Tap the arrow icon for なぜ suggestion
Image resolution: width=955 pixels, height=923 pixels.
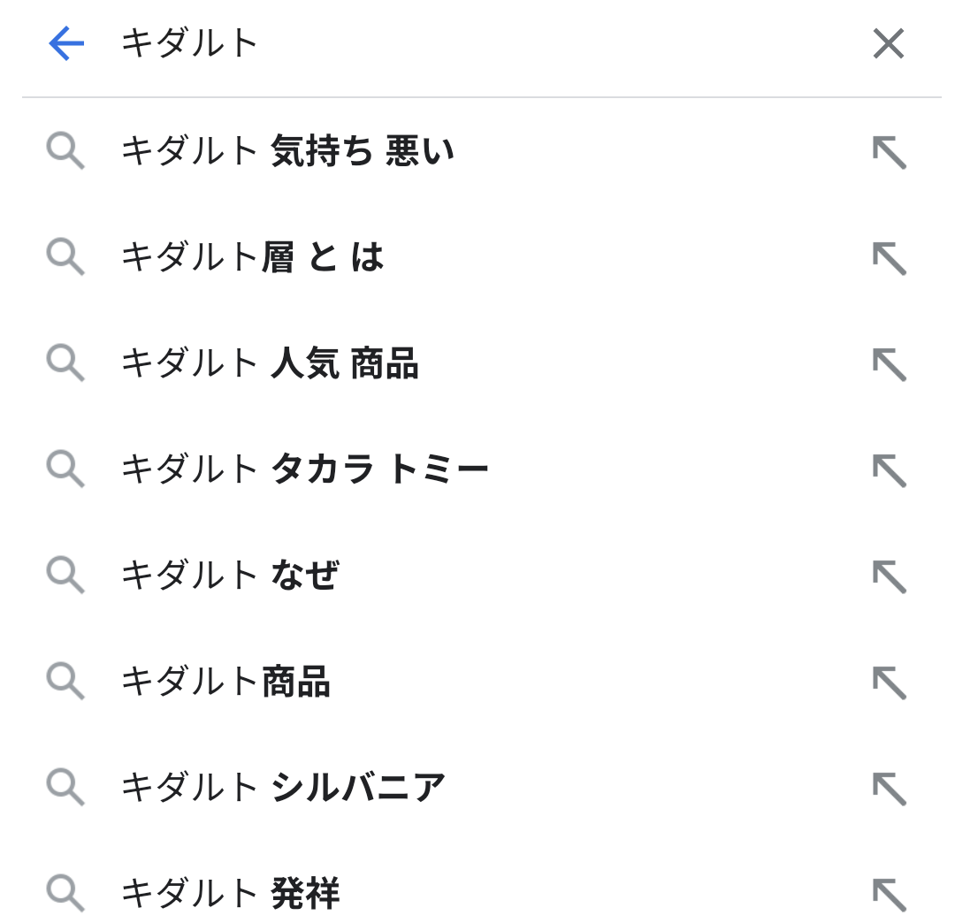coord(889,576)
